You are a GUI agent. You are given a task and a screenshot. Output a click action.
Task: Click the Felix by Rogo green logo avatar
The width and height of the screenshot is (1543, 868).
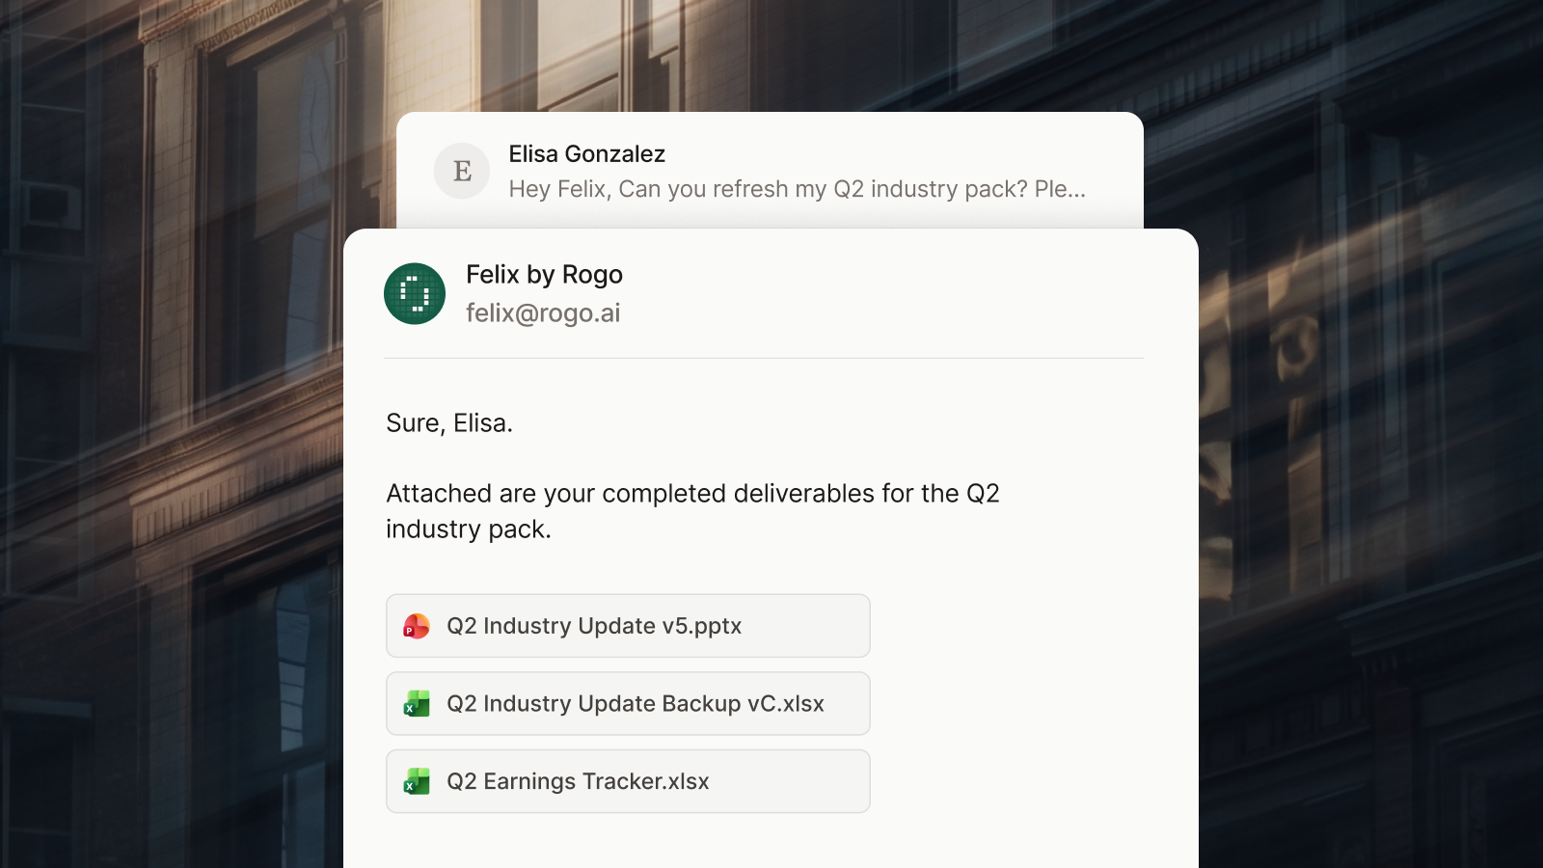[415, 294]
